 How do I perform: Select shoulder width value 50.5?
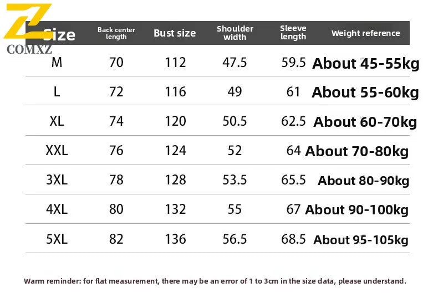click(x=235, y=121)
